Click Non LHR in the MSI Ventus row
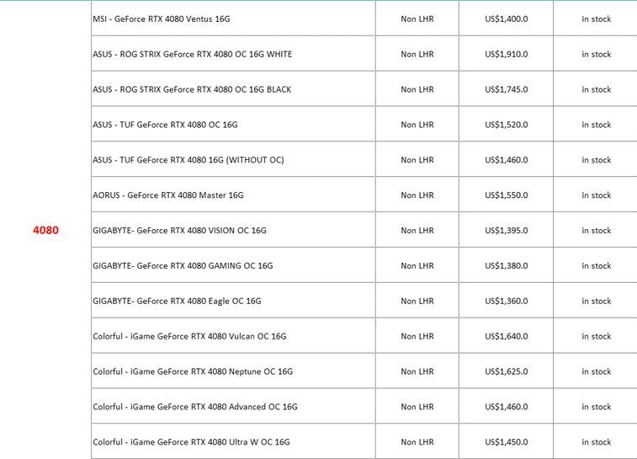The image size is (637, 459). (417, 19)
